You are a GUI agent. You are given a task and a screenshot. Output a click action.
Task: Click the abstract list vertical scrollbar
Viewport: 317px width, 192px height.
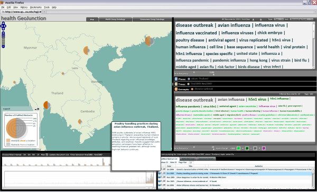tap(313, 178)
